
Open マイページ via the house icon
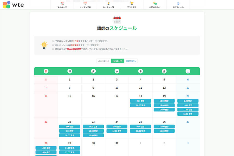coord(62,3)
